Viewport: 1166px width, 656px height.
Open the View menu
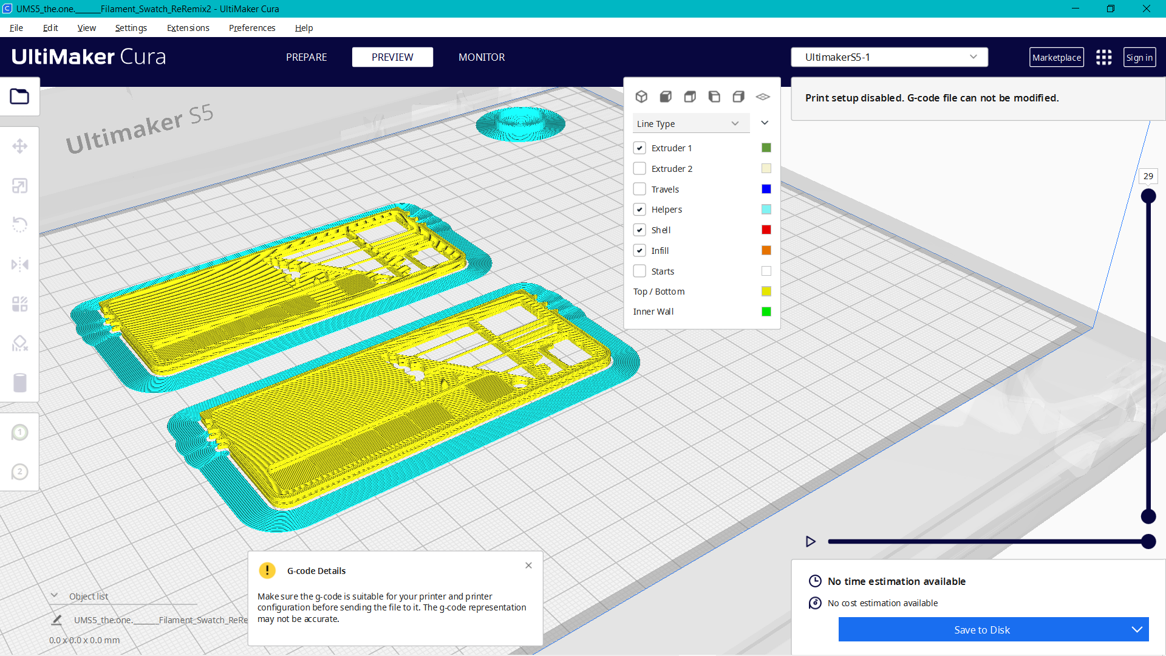pos(86,28)
